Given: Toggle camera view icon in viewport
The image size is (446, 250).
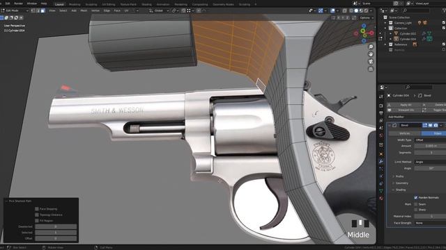Looking at the screenshot, I should coord(371,62).
